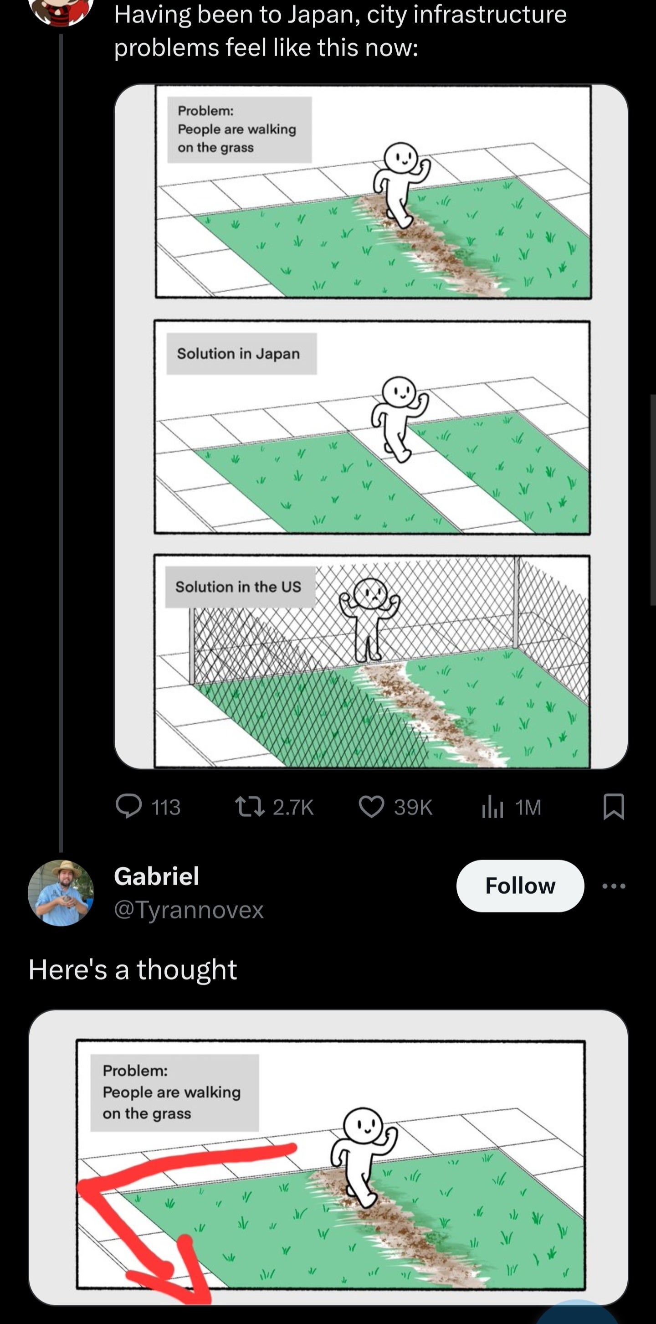Open Gabriel's profile picture
The image size is (656, 1324).
click(x=61, y=893)
